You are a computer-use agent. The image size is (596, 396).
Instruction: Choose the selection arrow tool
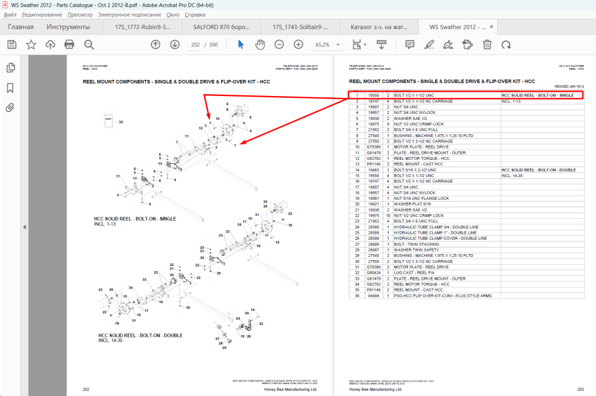(241, 45)
